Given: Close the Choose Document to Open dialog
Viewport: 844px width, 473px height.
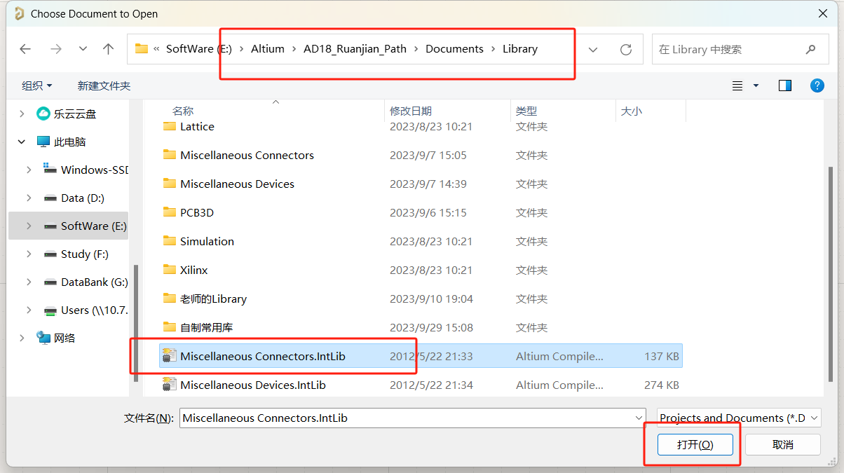Looking at the screenshot, I should click(x=822, y=13).
